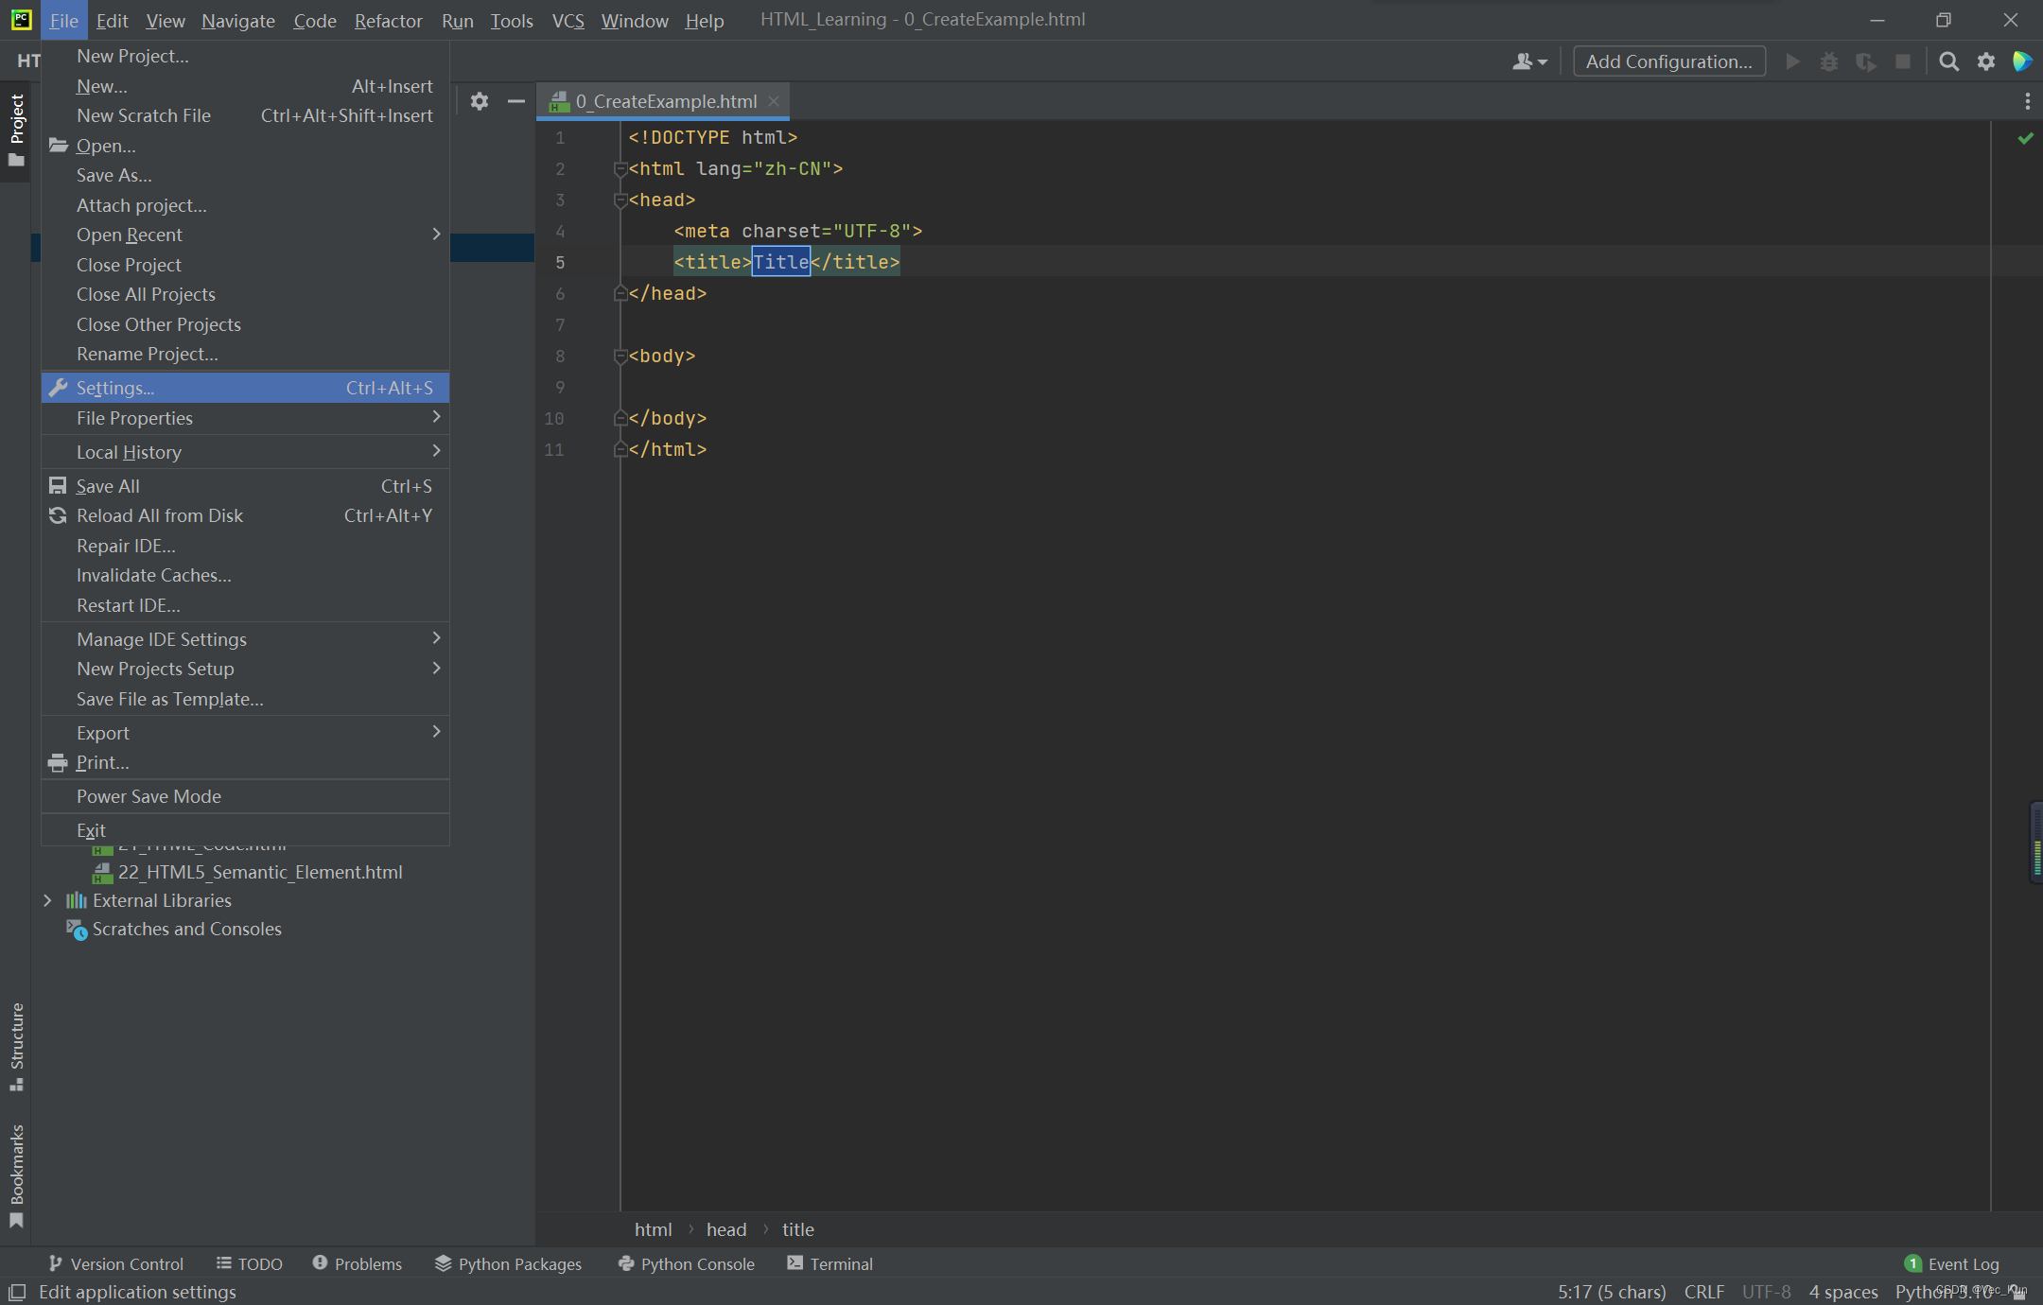Open IDE settings gear in top toolbar
The width and height of the screenshot is (2043, 1305).
[1985, 61]
